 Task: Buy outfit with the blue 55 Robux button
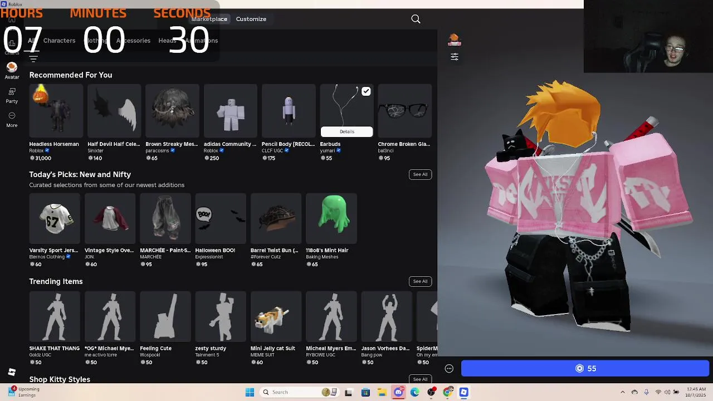(x=585, y=368)
